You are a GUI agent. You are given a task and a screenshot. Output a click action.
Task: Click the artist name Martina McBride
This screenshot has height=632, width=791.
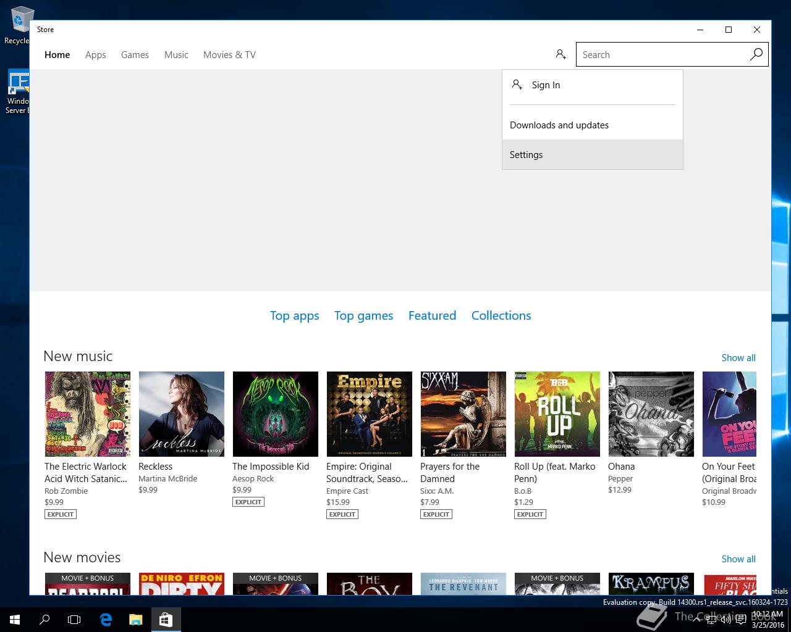(x=167, y=478)
